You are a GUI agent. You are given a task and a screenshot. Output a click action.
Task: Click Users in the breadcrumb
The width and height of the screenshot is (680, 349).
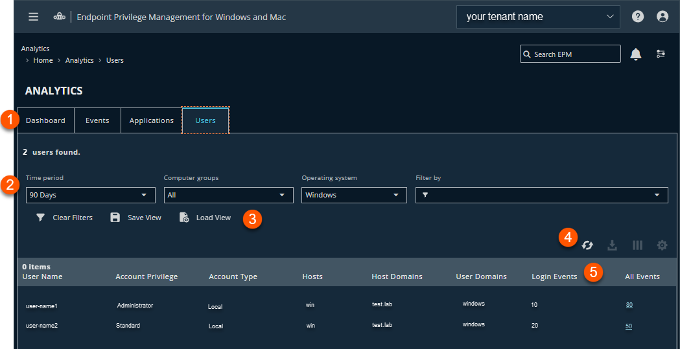[115, 60]
